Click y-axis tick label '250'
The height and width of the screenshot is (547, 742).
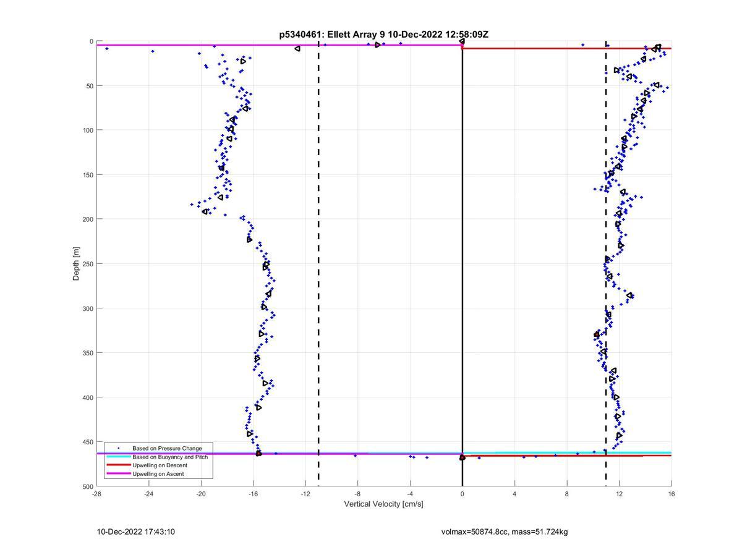(x=87, y=264)
